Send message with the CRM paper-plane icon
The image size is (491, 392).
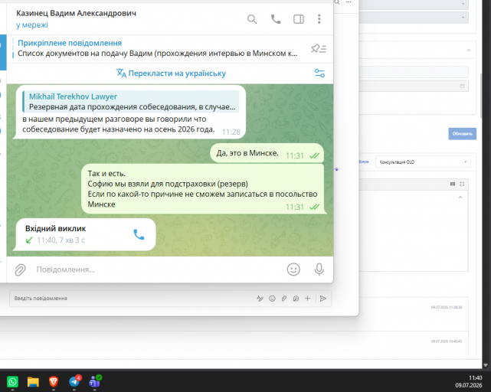[x=322, y=299]
